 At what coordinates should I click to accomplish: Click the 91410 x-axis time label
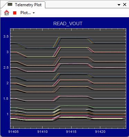coord(42,132)
